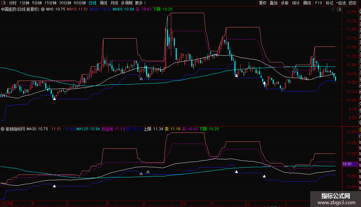The height and width of the screenshot is (207, 361).
Task: Expand the 股朋指标网 indicator dropdown arrow
Action: coord(3,129)
